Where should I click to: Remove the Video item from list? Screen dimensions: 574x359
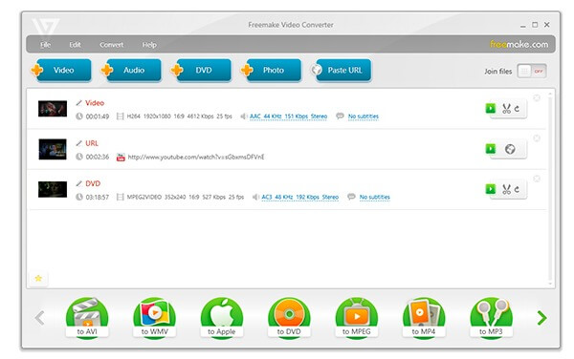(537, 97)
